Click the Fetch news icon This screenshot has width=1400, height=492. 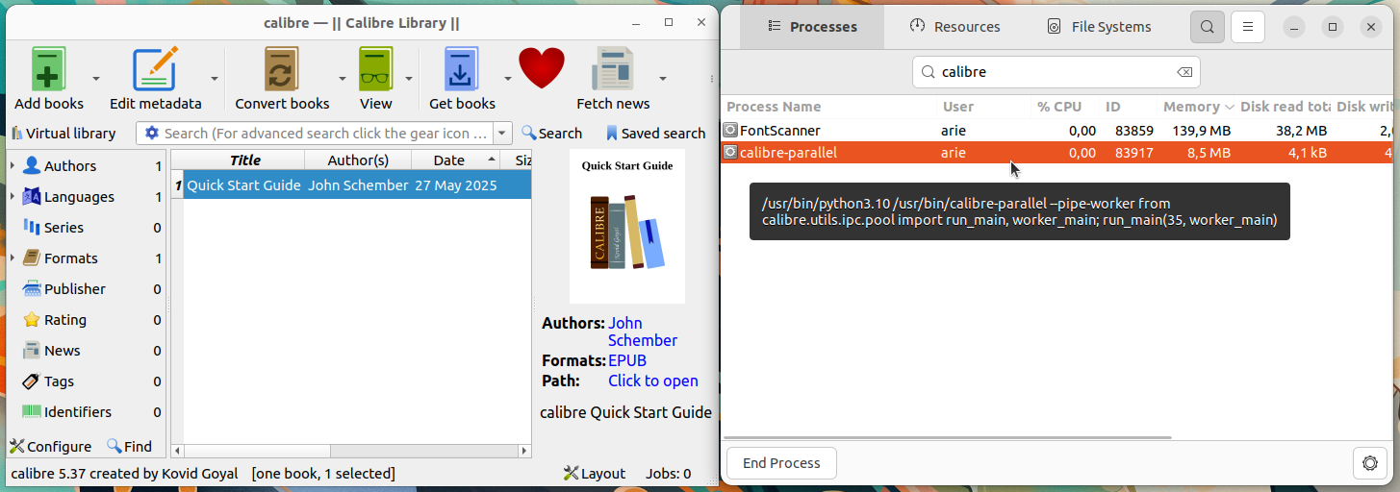(613, 69)
